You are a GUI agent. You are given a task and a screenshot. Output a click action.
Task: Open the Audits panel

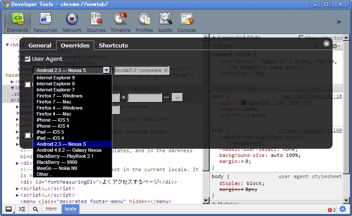tap(165, 22)
